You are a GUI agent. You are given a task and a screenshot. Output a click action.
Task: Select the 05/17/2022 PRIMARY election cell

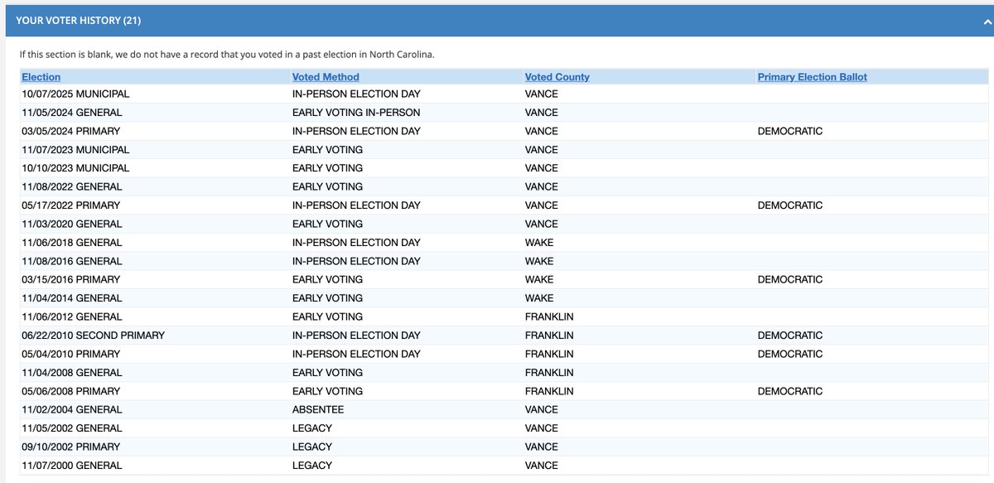click(71, 205)
